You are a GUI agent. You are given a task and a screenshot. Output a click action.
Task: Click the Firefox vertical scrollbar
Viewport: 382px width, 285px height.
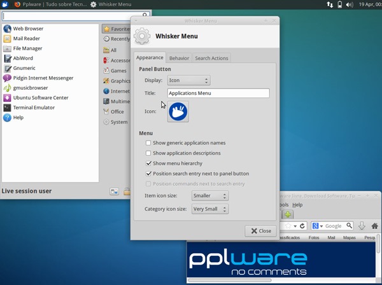[378, 244]
